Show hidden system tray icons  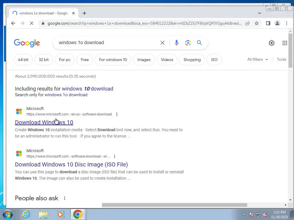(x=244, y=215)
